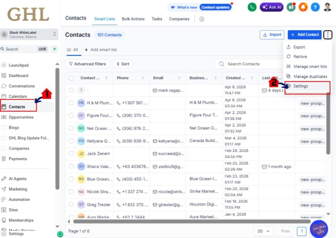The width and height of the screenshot is (336, 238).
Task: Click the Import button
Action: [x=272, y=34]
